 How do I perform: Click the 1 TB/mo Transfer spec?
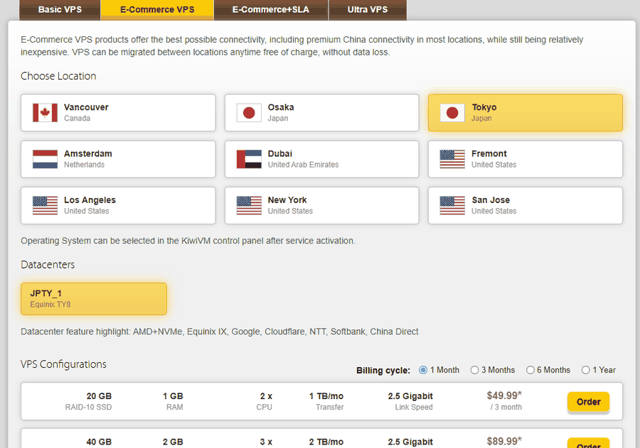pos(326,401)
